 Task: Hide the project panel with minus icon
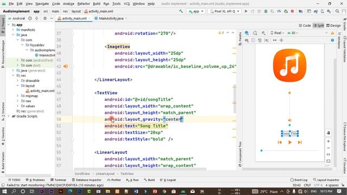(52, 18)
